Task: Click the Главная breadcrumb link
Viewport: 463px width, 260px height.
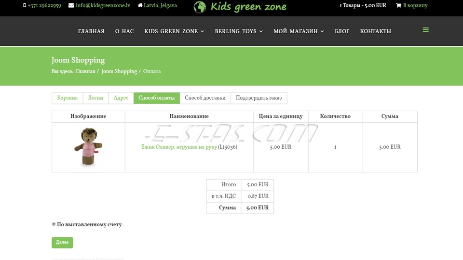Action: [85, 71]
